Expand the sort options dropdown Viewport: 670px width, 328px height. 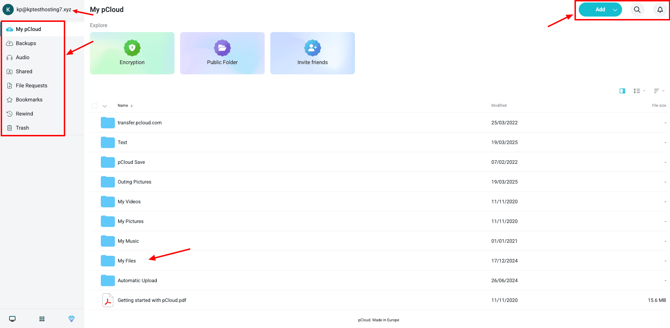tap(659, 91)
